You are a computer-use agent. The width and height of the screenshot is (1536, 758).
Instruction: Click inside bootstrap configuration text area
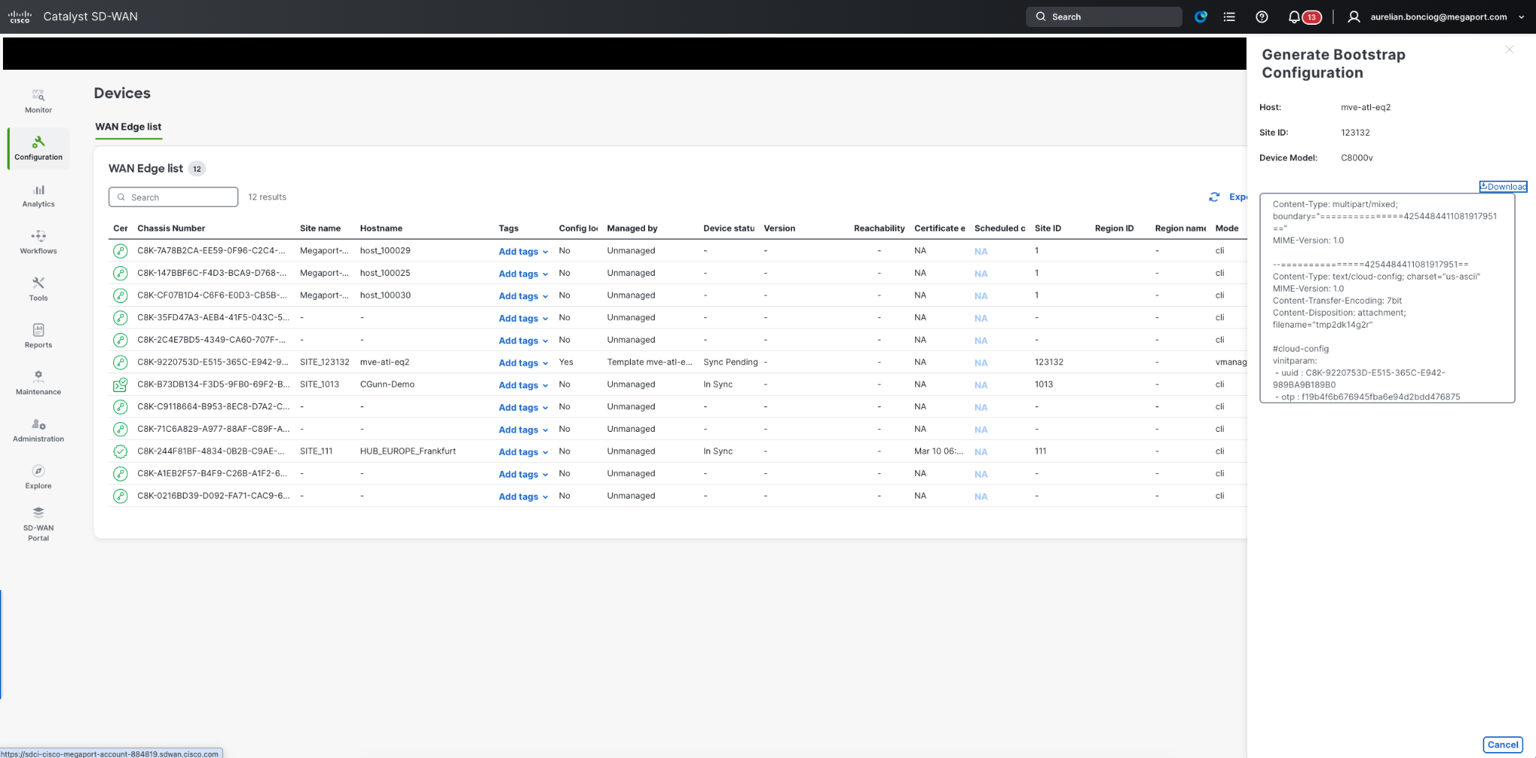1387,298
